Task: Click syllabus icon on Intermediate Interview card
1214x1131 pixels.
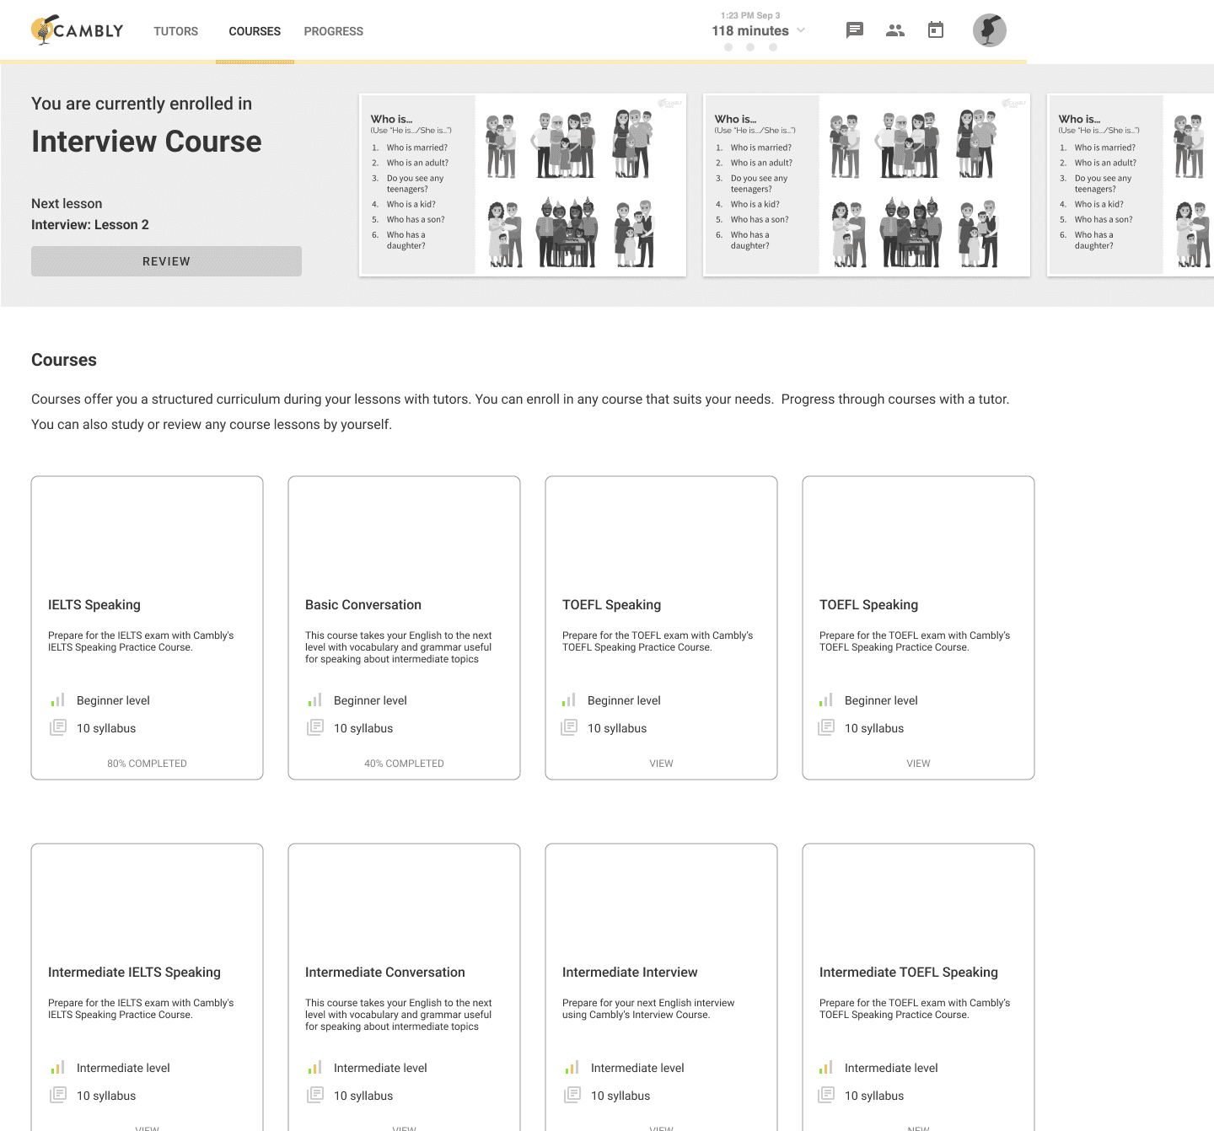Action: (x=572, y=1095)
